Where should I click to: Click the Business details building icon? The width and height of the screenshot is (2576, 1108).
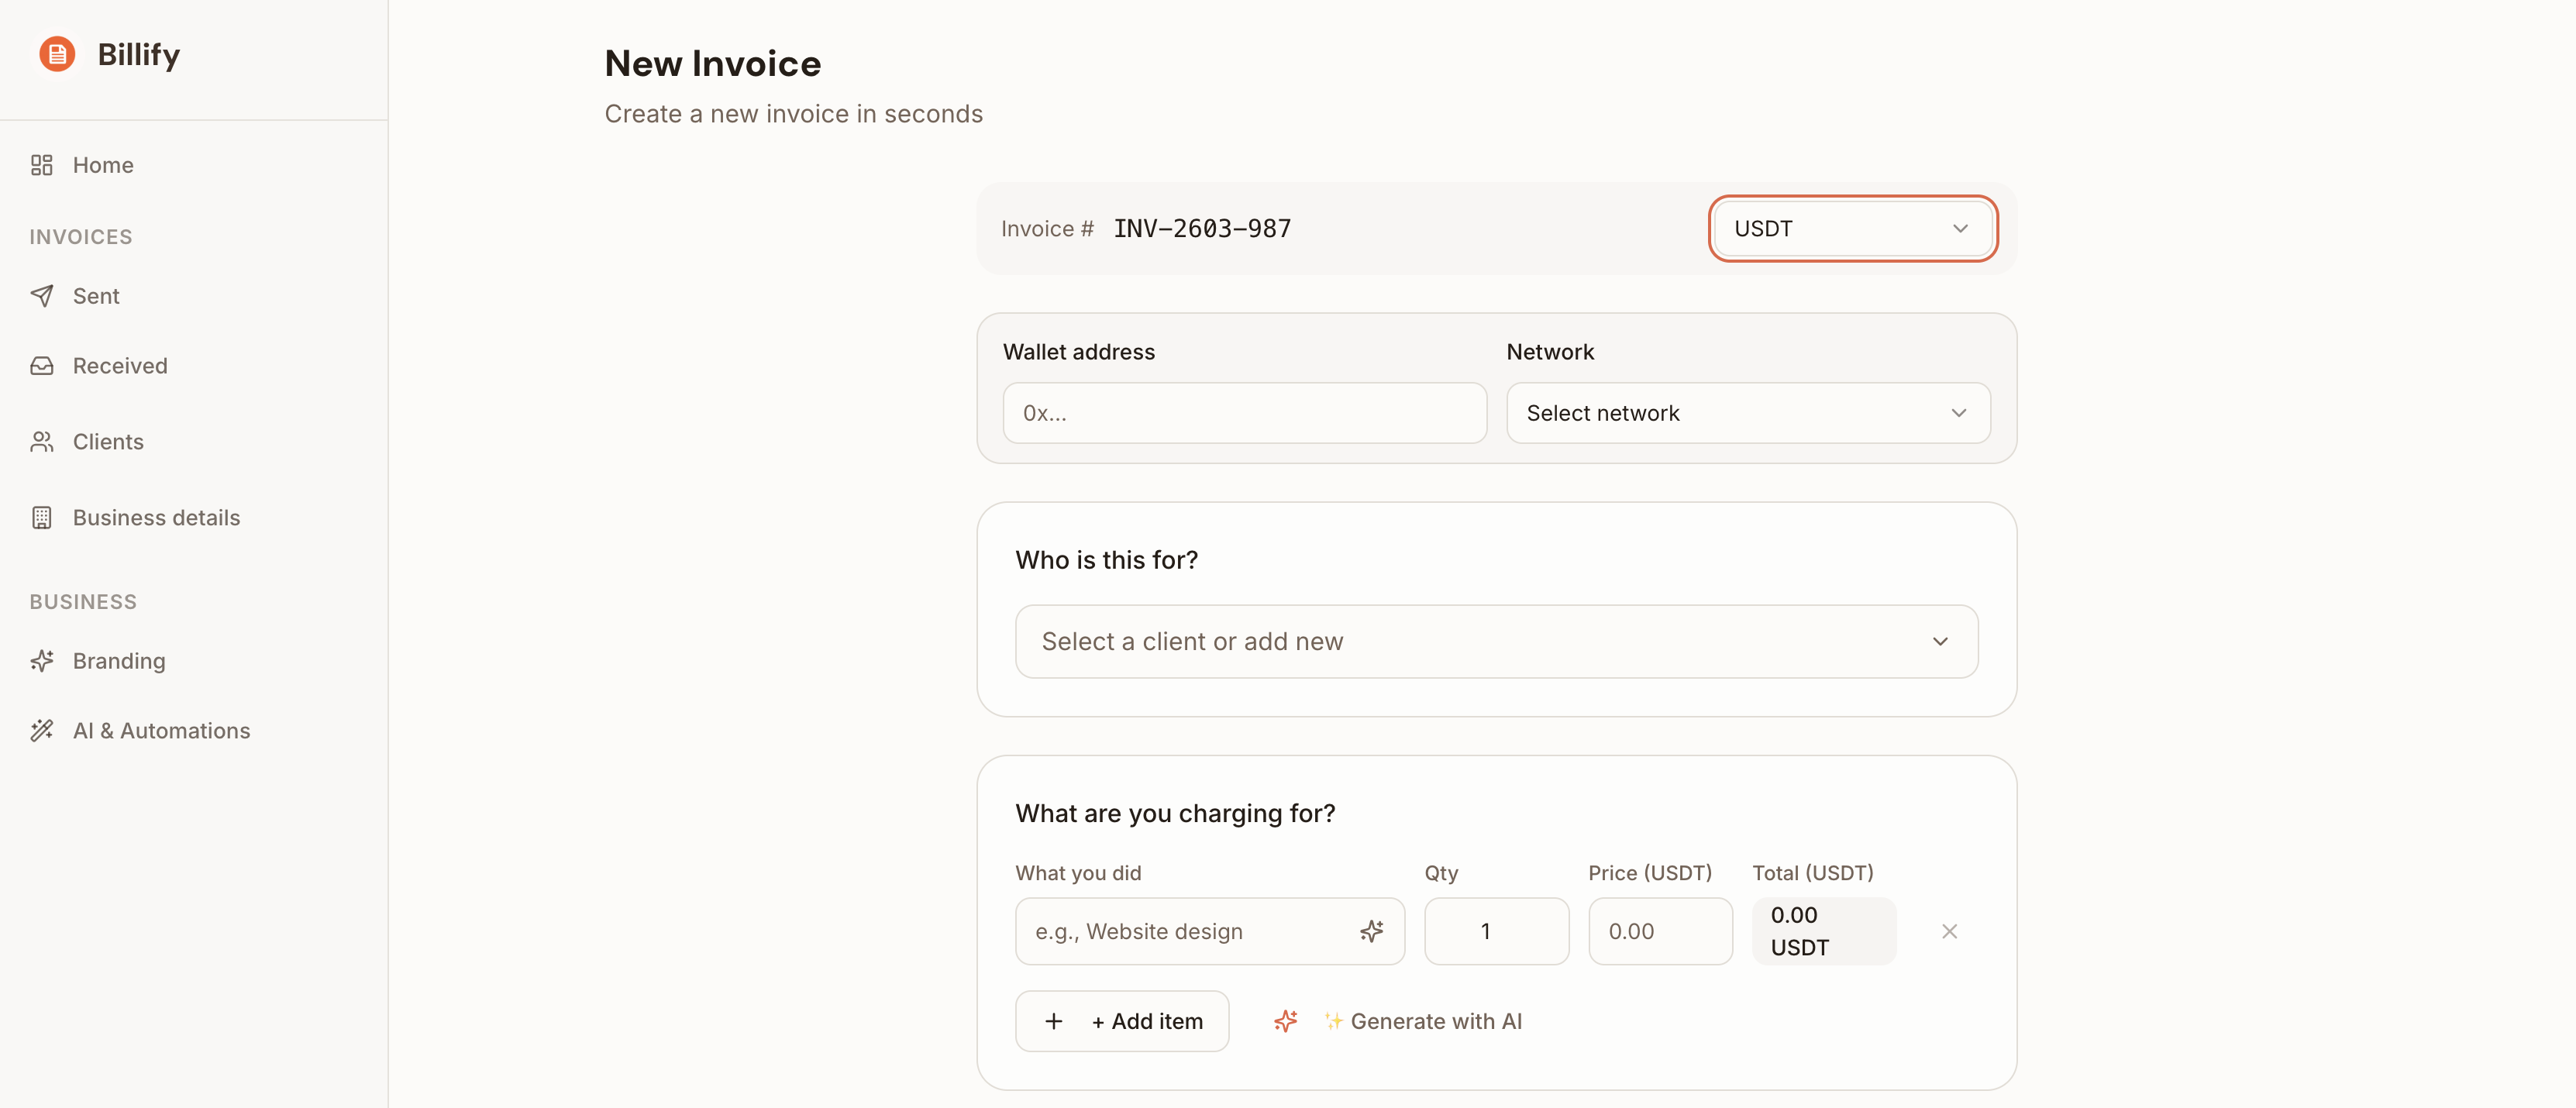41,518
